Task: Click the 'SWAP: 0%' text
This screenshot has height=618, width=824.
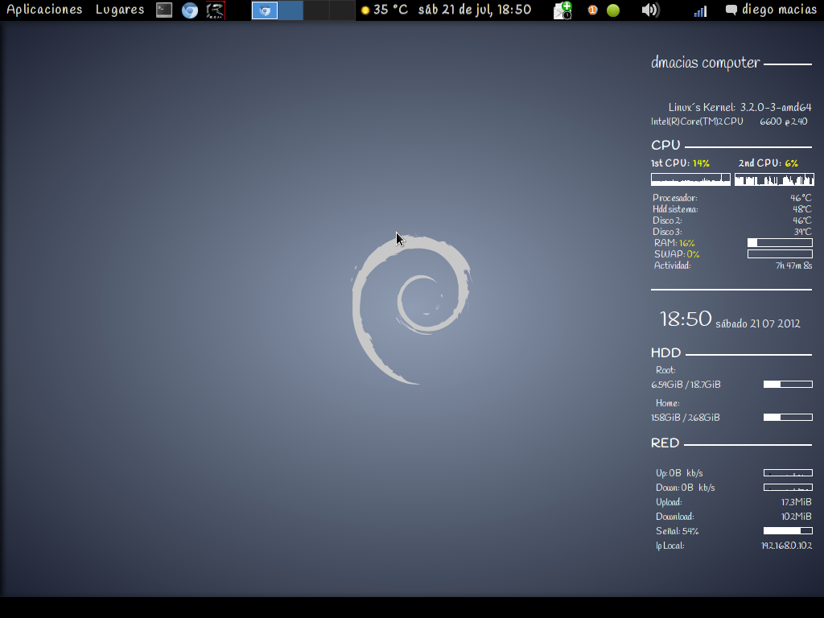Action: pyautogui.click(x=677, y=254)
